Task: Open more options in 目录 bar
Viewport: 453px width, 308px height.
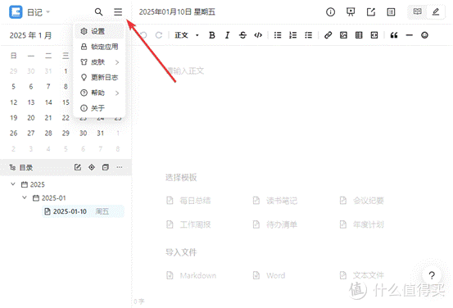Action: point(120,167)
